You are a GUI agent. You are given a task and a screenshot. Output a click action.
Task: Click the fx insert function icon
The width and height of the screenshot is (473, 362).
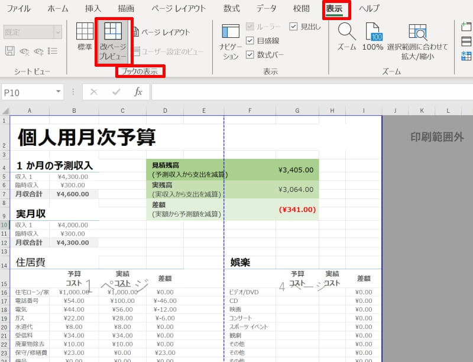138,92
